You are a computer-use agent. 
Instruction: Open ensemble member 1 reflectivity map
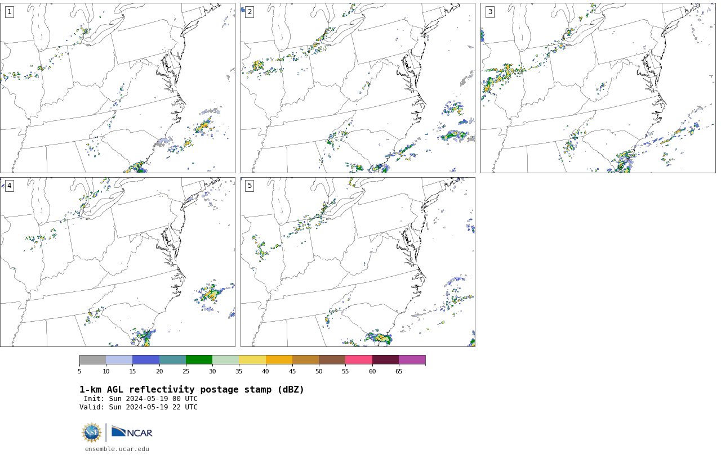(x=118, y=88)
